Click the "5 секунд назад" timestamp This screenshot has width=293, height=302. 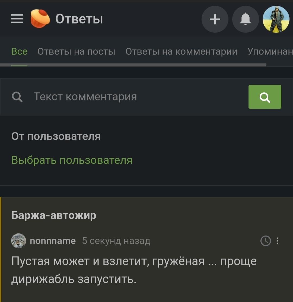pos(116,241)
